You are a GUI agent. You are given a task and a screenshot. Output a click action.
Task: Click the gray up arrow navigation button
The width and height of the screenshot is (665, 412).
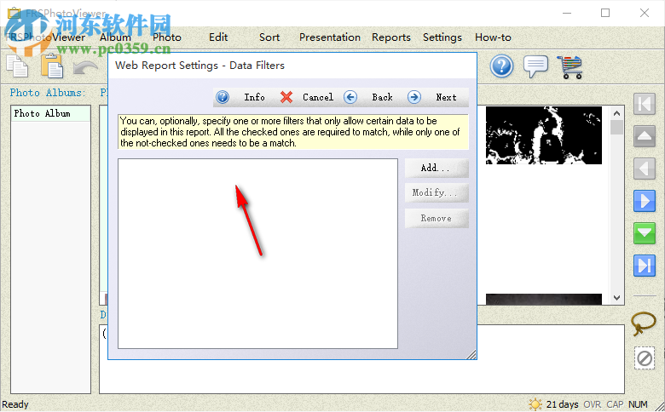pyautogui.click(x=645, y=136)
